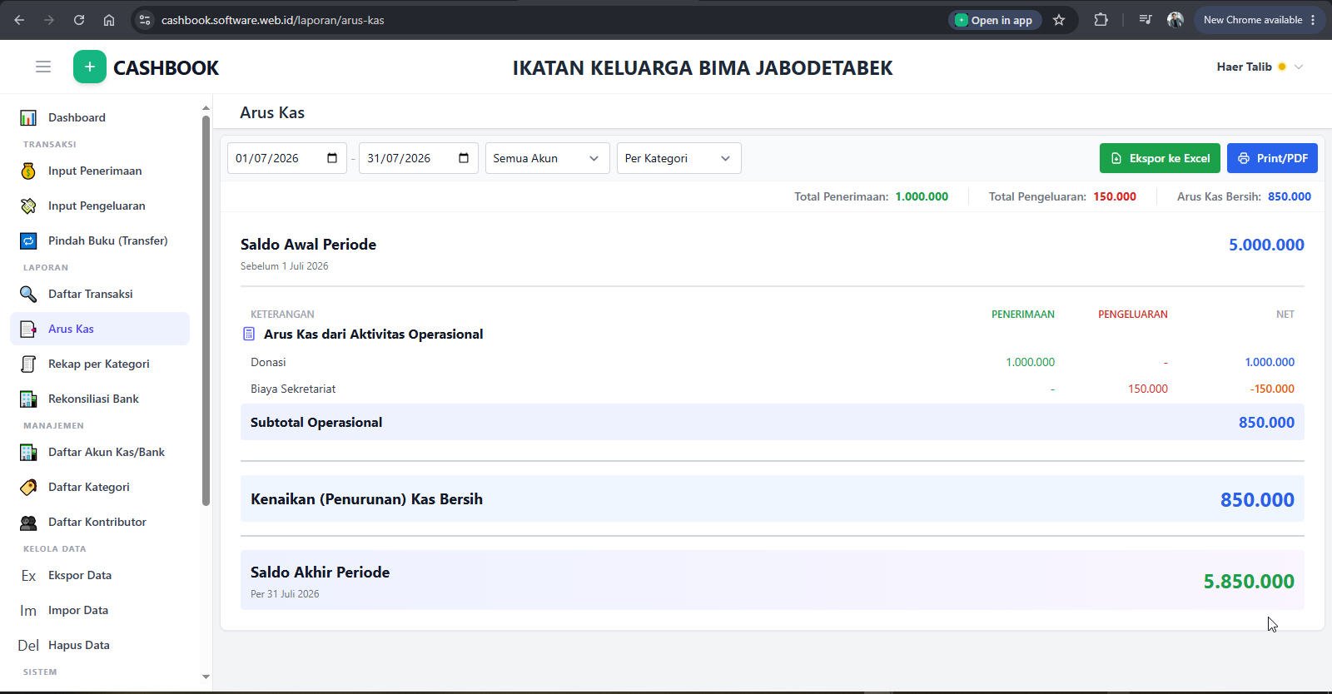Click the Ex icon for Ekspor Data

[x=28, y=575]
